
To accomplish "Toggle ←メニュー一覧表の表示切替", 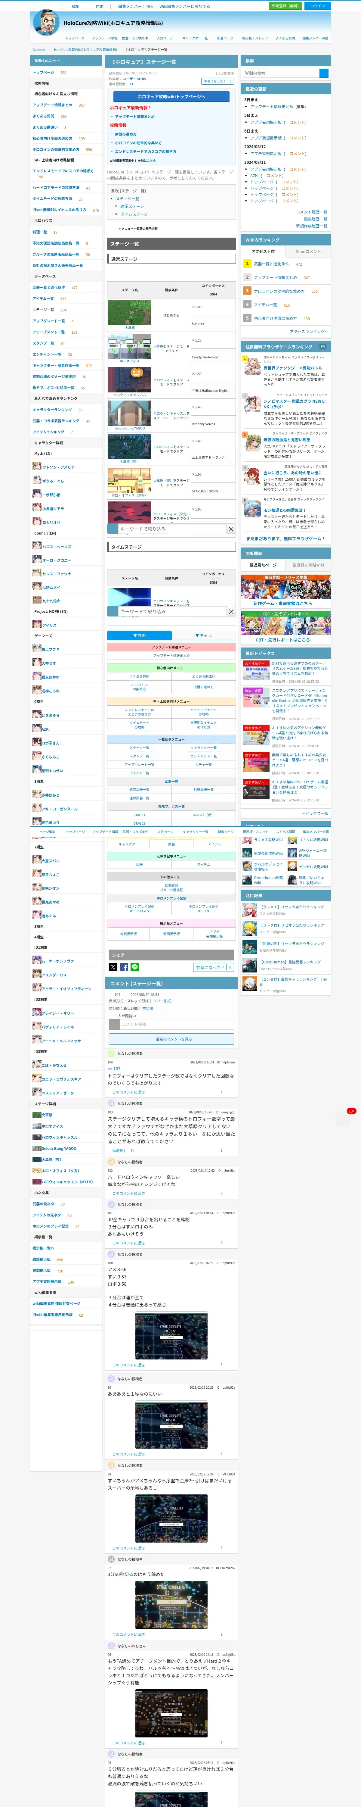I will coord(137,228).
